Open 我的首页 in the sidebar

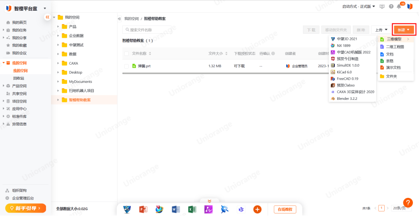[19, 22]
